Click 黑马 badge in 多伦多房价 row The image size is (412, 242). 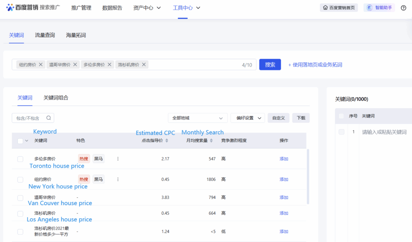coord(98,159)
